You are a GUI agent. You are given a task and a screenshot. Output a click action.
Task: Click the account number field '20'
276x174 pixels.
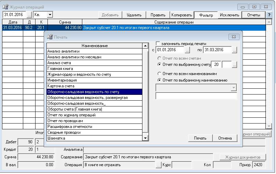click(x=216, y=64)
